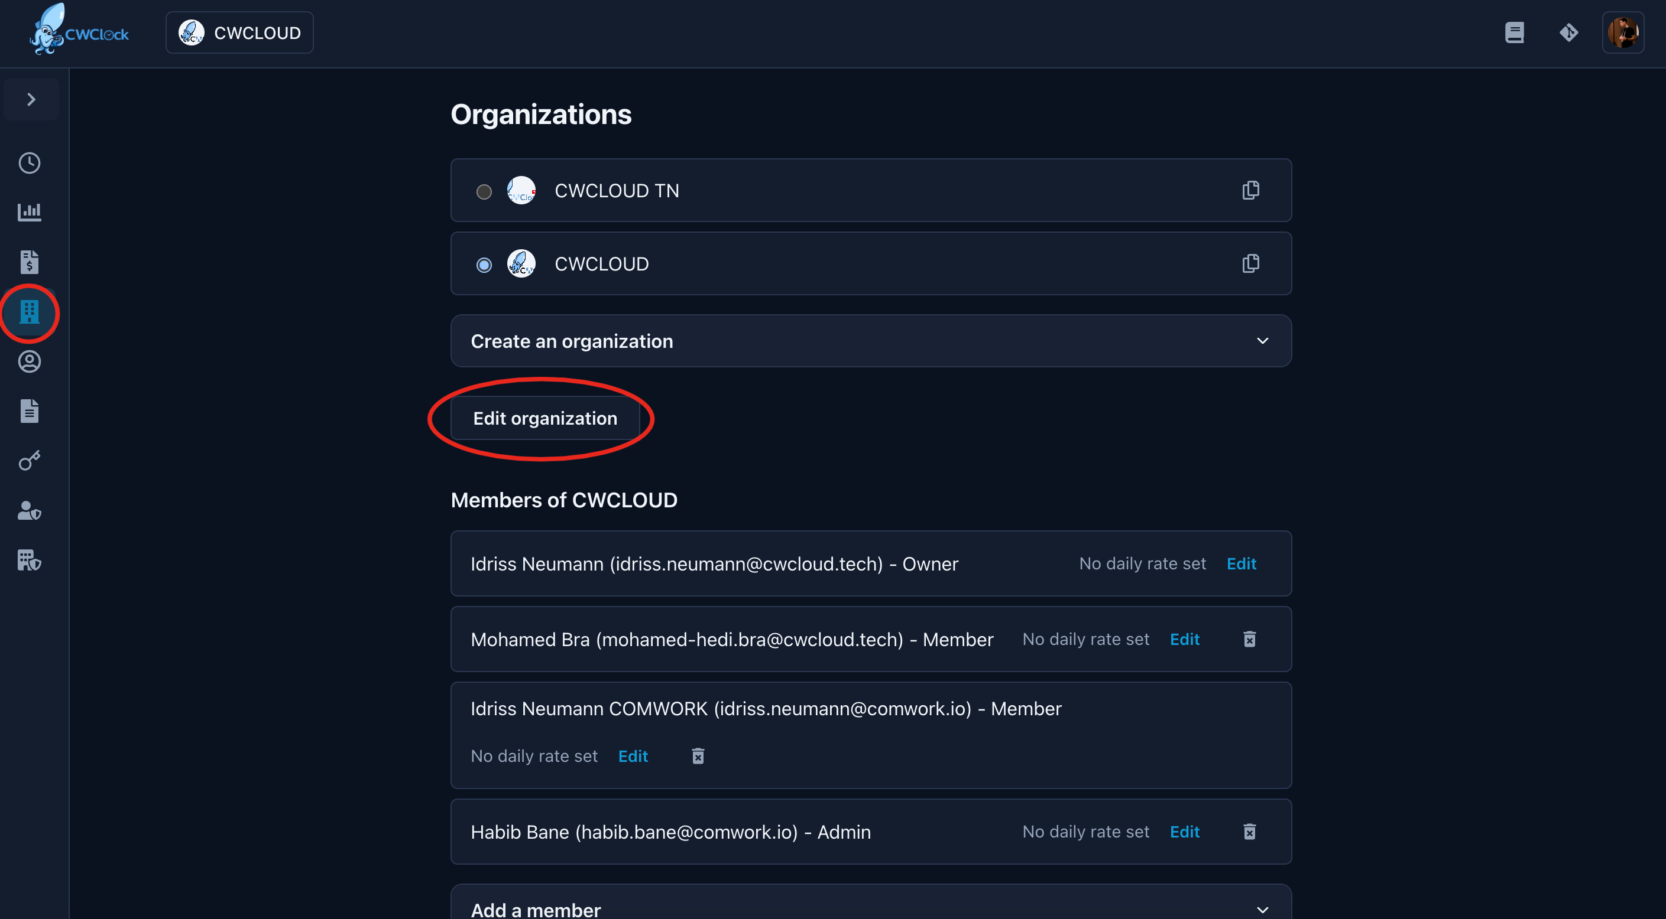This screenshot has height=919, width=1666.
Task: Open the user avatar menu
Action: [1623, 32]
